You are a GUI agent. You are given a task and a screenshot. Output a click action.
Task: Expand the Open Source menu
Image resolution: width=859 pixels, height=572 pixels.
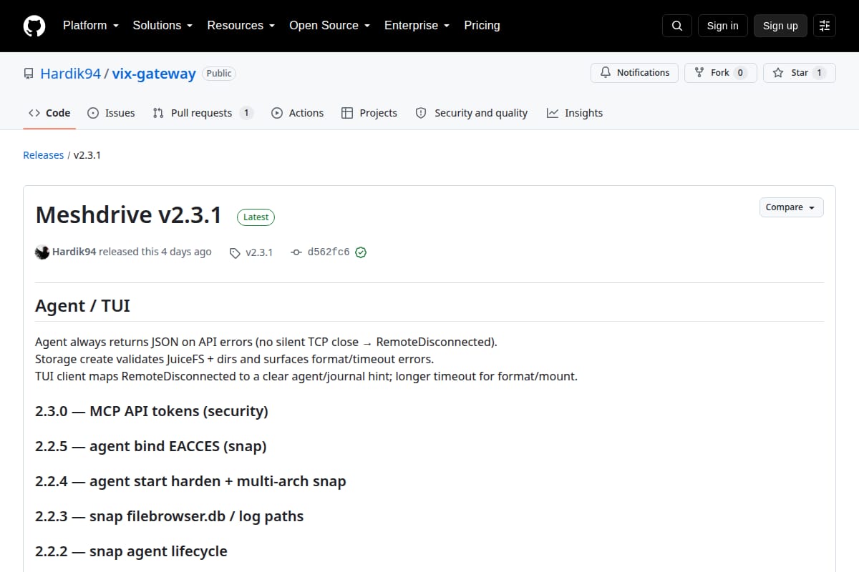[x=329, y=25]
